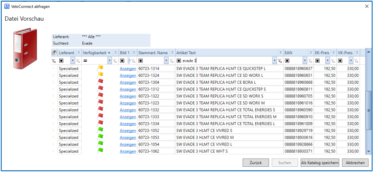The width and height of the screenshot is (373, 172).
Task: Click the Abbrechen button
Action: tap(355, 163)
